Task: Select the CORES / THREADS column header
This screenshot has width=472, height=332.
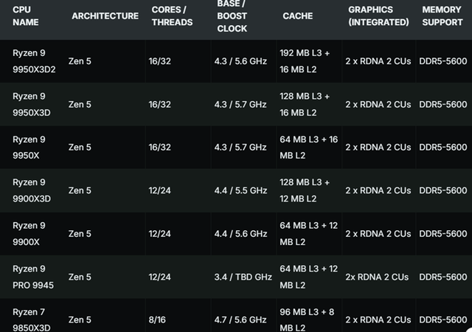Action: (172, 16)
